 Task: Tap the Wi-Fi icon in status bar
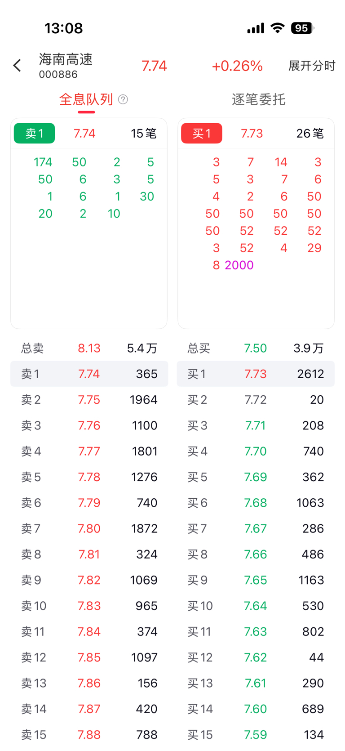click(x=278, y=28)
